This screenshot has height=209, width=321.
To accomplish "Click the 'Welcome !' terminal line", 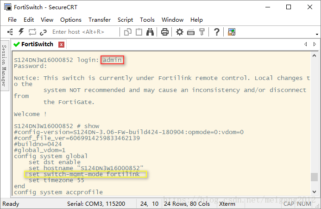I will click(30, 114).
